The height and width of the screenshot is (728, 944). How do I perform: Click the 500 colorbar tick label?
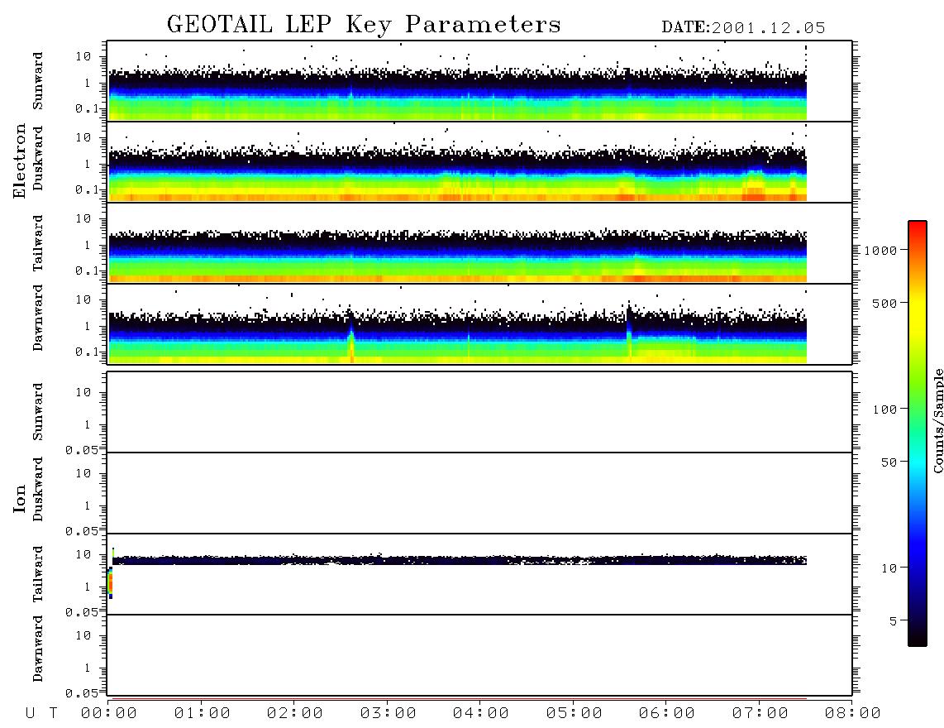coord(884,303)
